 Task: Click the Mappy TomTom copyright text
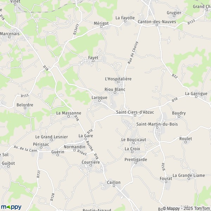click(187, 209)
